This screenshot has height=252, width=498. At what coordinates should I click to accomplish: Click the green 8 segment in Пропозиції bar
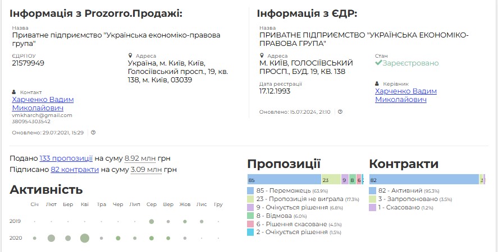pos(353,179)
